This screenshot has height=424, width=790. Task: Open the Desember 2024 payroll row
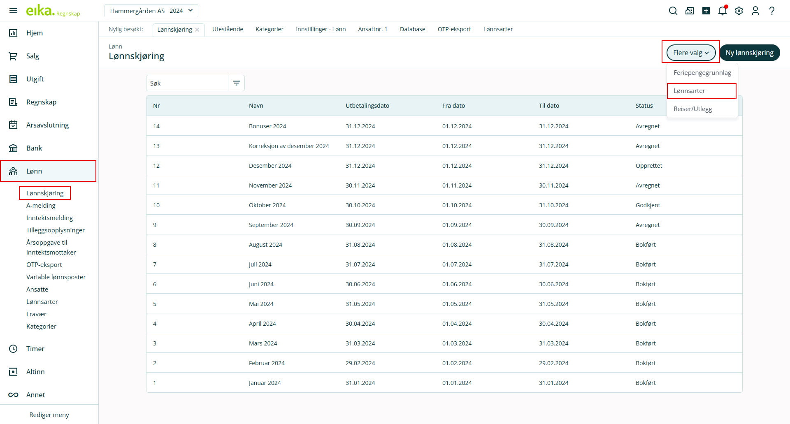point(444,166)
